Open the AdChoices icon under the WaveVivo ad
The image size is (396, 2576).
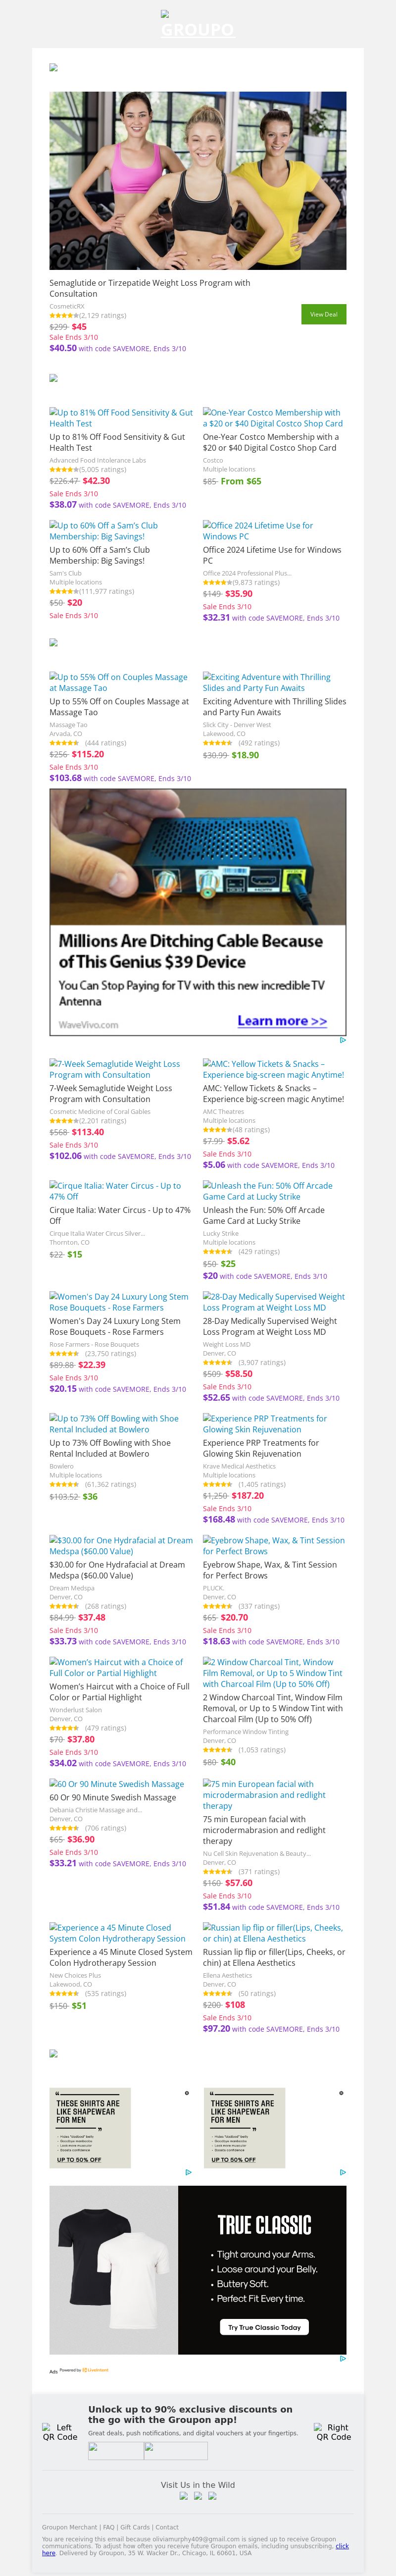[x=342, y=1040]
